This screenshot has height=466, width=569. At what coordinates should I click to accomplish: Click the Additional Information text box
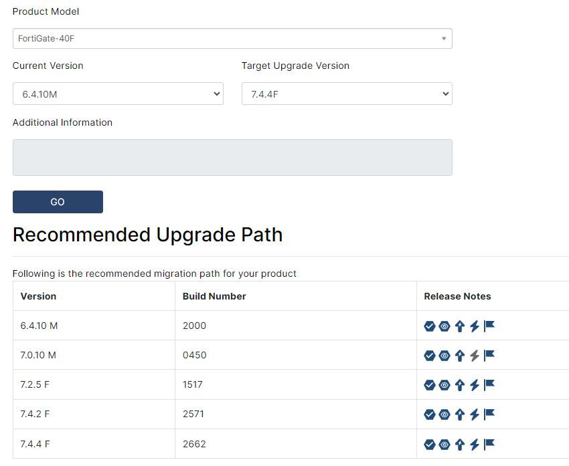[x=232, y=158]
